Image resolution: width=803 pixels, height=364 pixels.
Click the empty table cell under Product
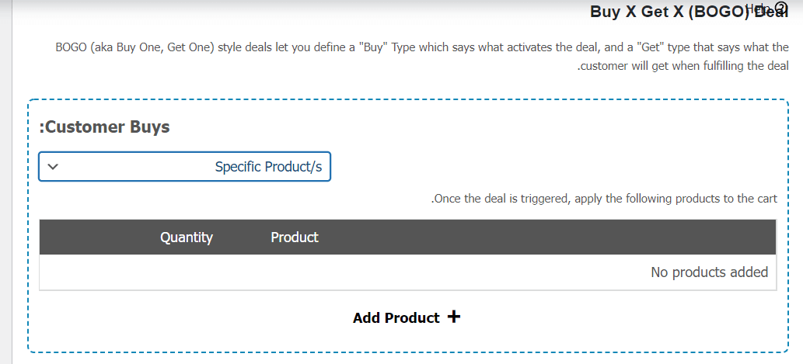pyautogui.click(x=295, y=272)
